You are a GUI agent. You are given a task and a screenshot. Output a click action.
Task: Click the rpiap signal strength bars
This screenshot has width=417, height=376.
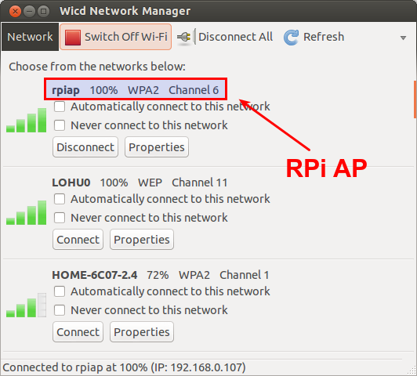[x=26, y=120]
